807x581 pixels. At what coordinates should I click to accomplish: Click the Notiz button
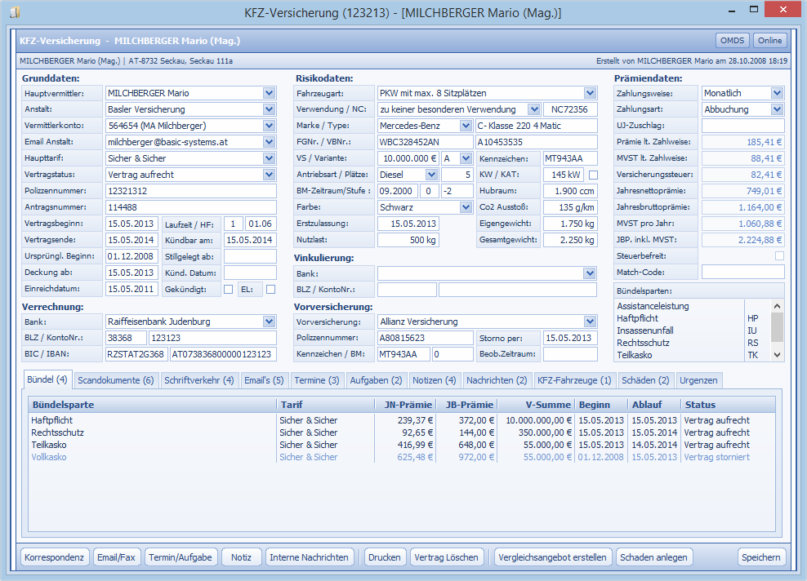click(x=242, y=557)
